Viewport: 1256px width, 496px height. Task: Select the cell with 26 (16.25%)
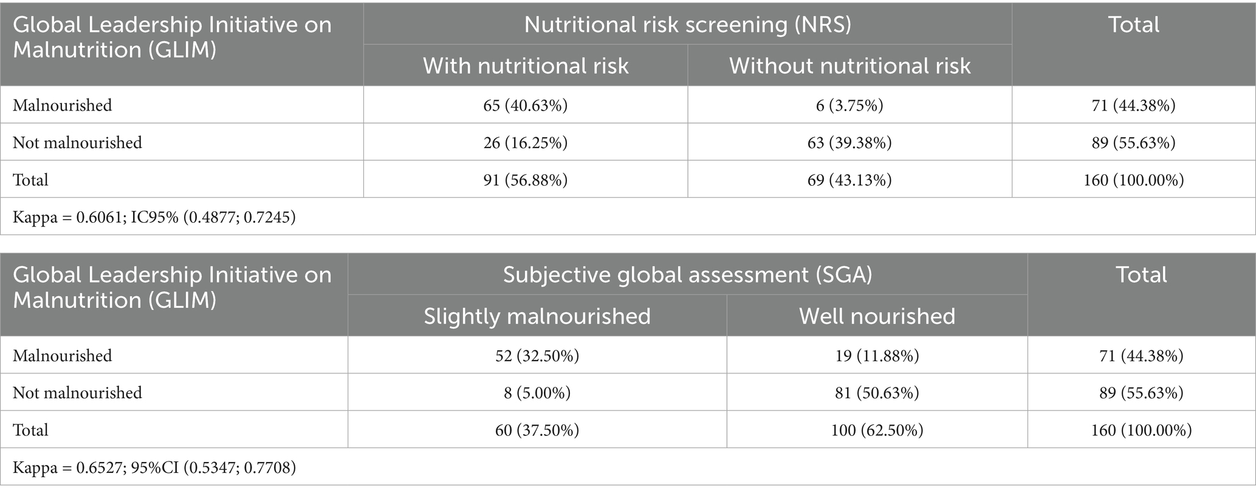coord(526,143)
